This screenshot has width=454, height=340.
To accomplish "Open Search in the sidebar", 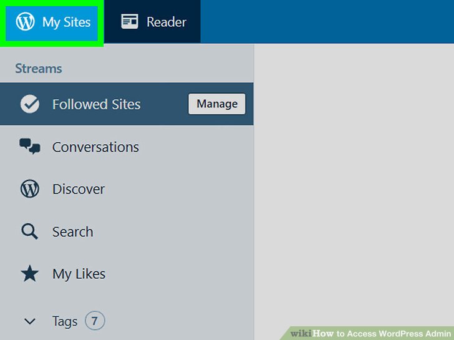I will tap(127, 231).
